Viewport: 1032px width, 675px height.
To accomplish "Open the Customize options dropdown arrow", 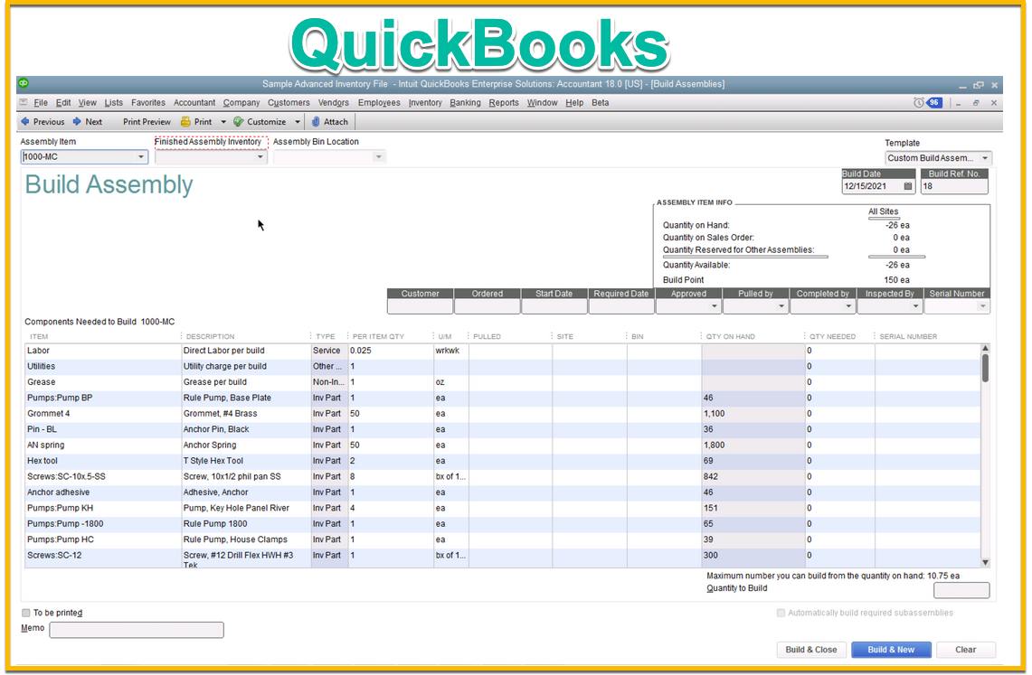I will pos(297,122).
